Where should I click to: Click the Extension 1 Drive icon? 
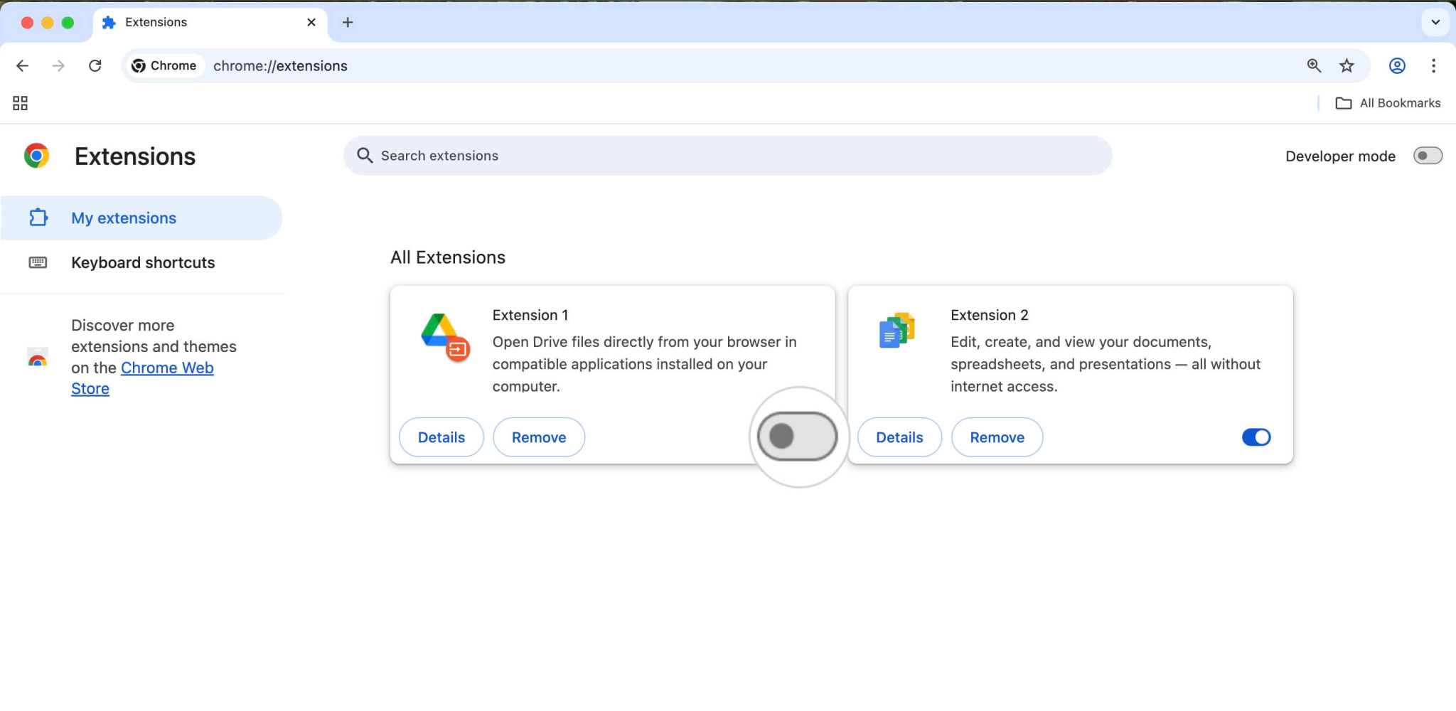pos(445,337)
